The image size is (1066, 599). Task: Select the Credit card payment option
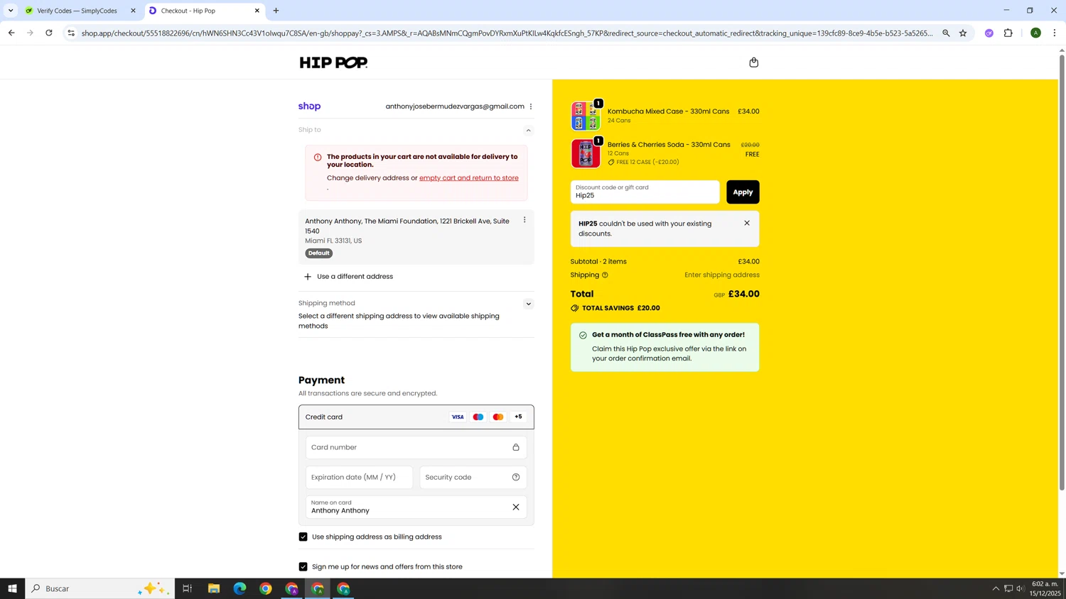pos(416,417)
